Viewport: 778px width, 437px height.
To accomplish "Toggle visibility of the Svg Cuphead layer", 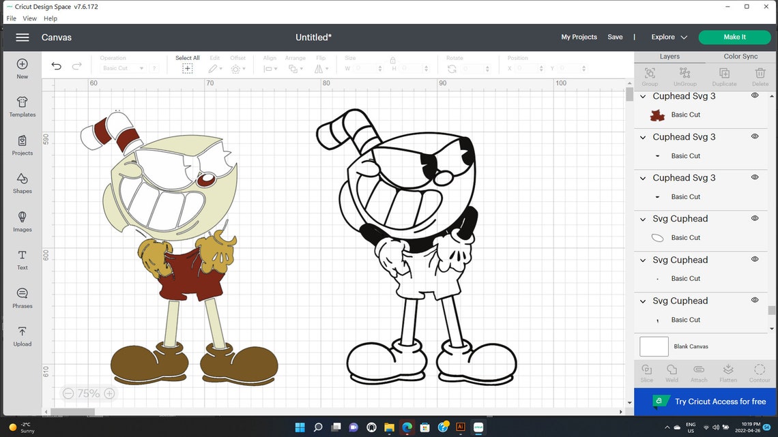I will point(755,218).
